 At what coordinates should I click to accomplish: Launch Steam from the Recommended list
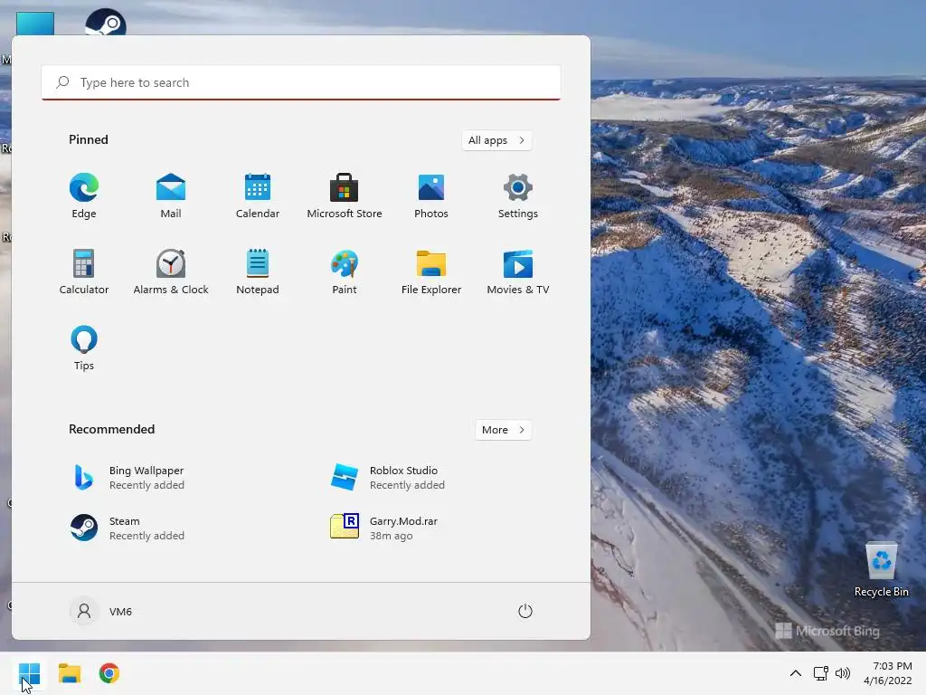[127, 528]
